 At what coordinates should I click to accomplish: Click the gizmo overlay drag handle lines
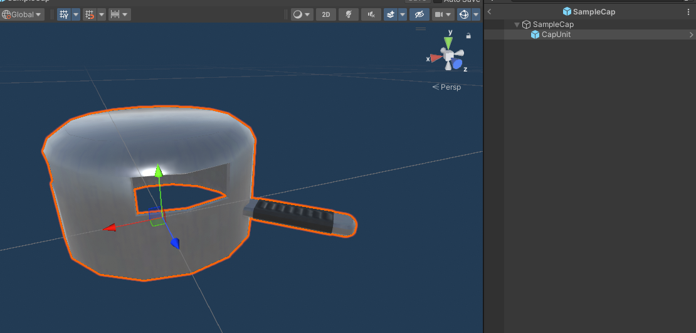pyautogui.click(x=420, y=29)
